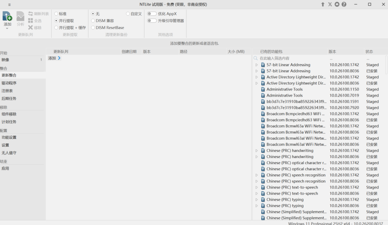Enable the 优化 AppX toggle
388x225 pixels.
click(152, 14)
